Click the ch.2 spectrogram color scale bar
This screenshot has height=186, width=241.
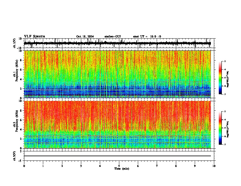[x=220, y=128]
